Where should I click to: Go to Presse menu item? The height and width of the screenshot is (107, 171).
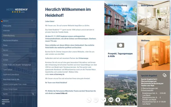(x=19, y=45)
